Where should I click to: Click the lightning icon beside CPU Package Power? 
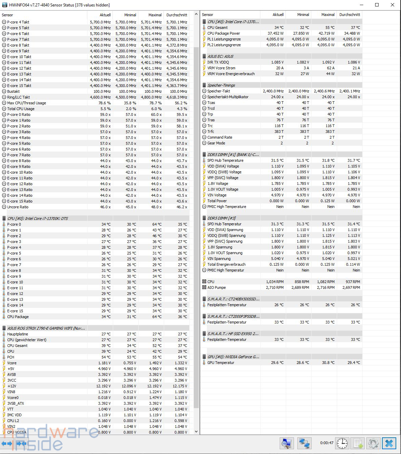[x=204, y=33]
